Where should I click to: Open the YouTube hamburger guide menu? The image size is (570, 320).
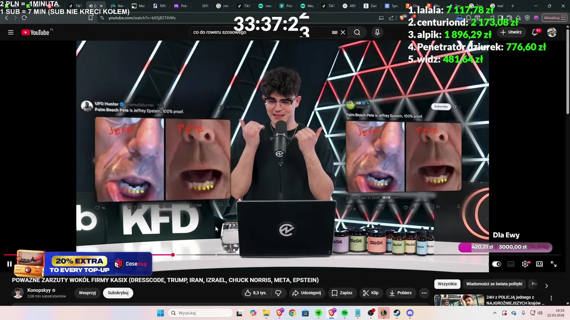11,32
